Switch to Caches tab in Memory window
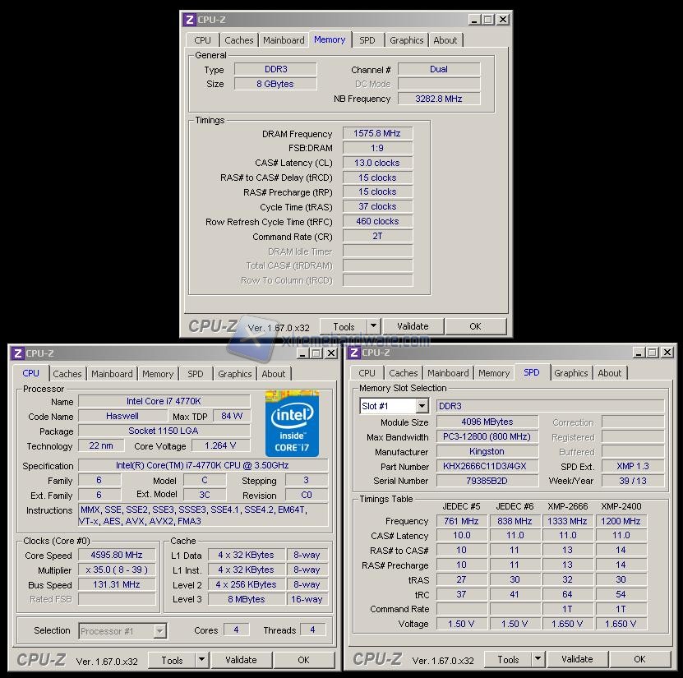This screenshot has height=678, width=683. click(239, 40)
